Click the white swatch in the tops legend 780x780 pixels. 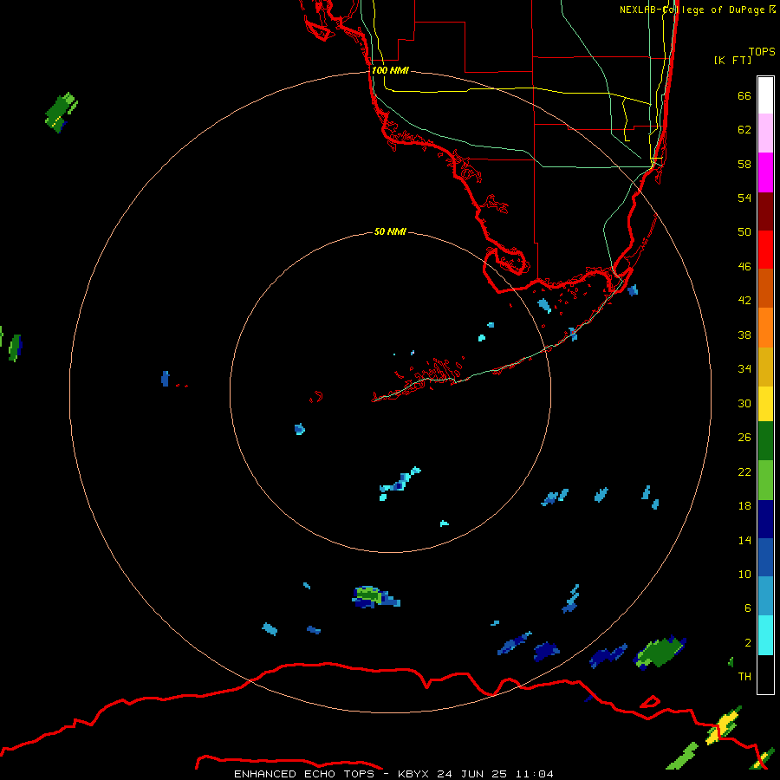[x=765, y=95]
